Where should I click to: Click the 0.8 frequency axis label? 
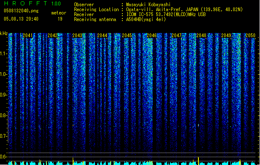pos(4,115)
